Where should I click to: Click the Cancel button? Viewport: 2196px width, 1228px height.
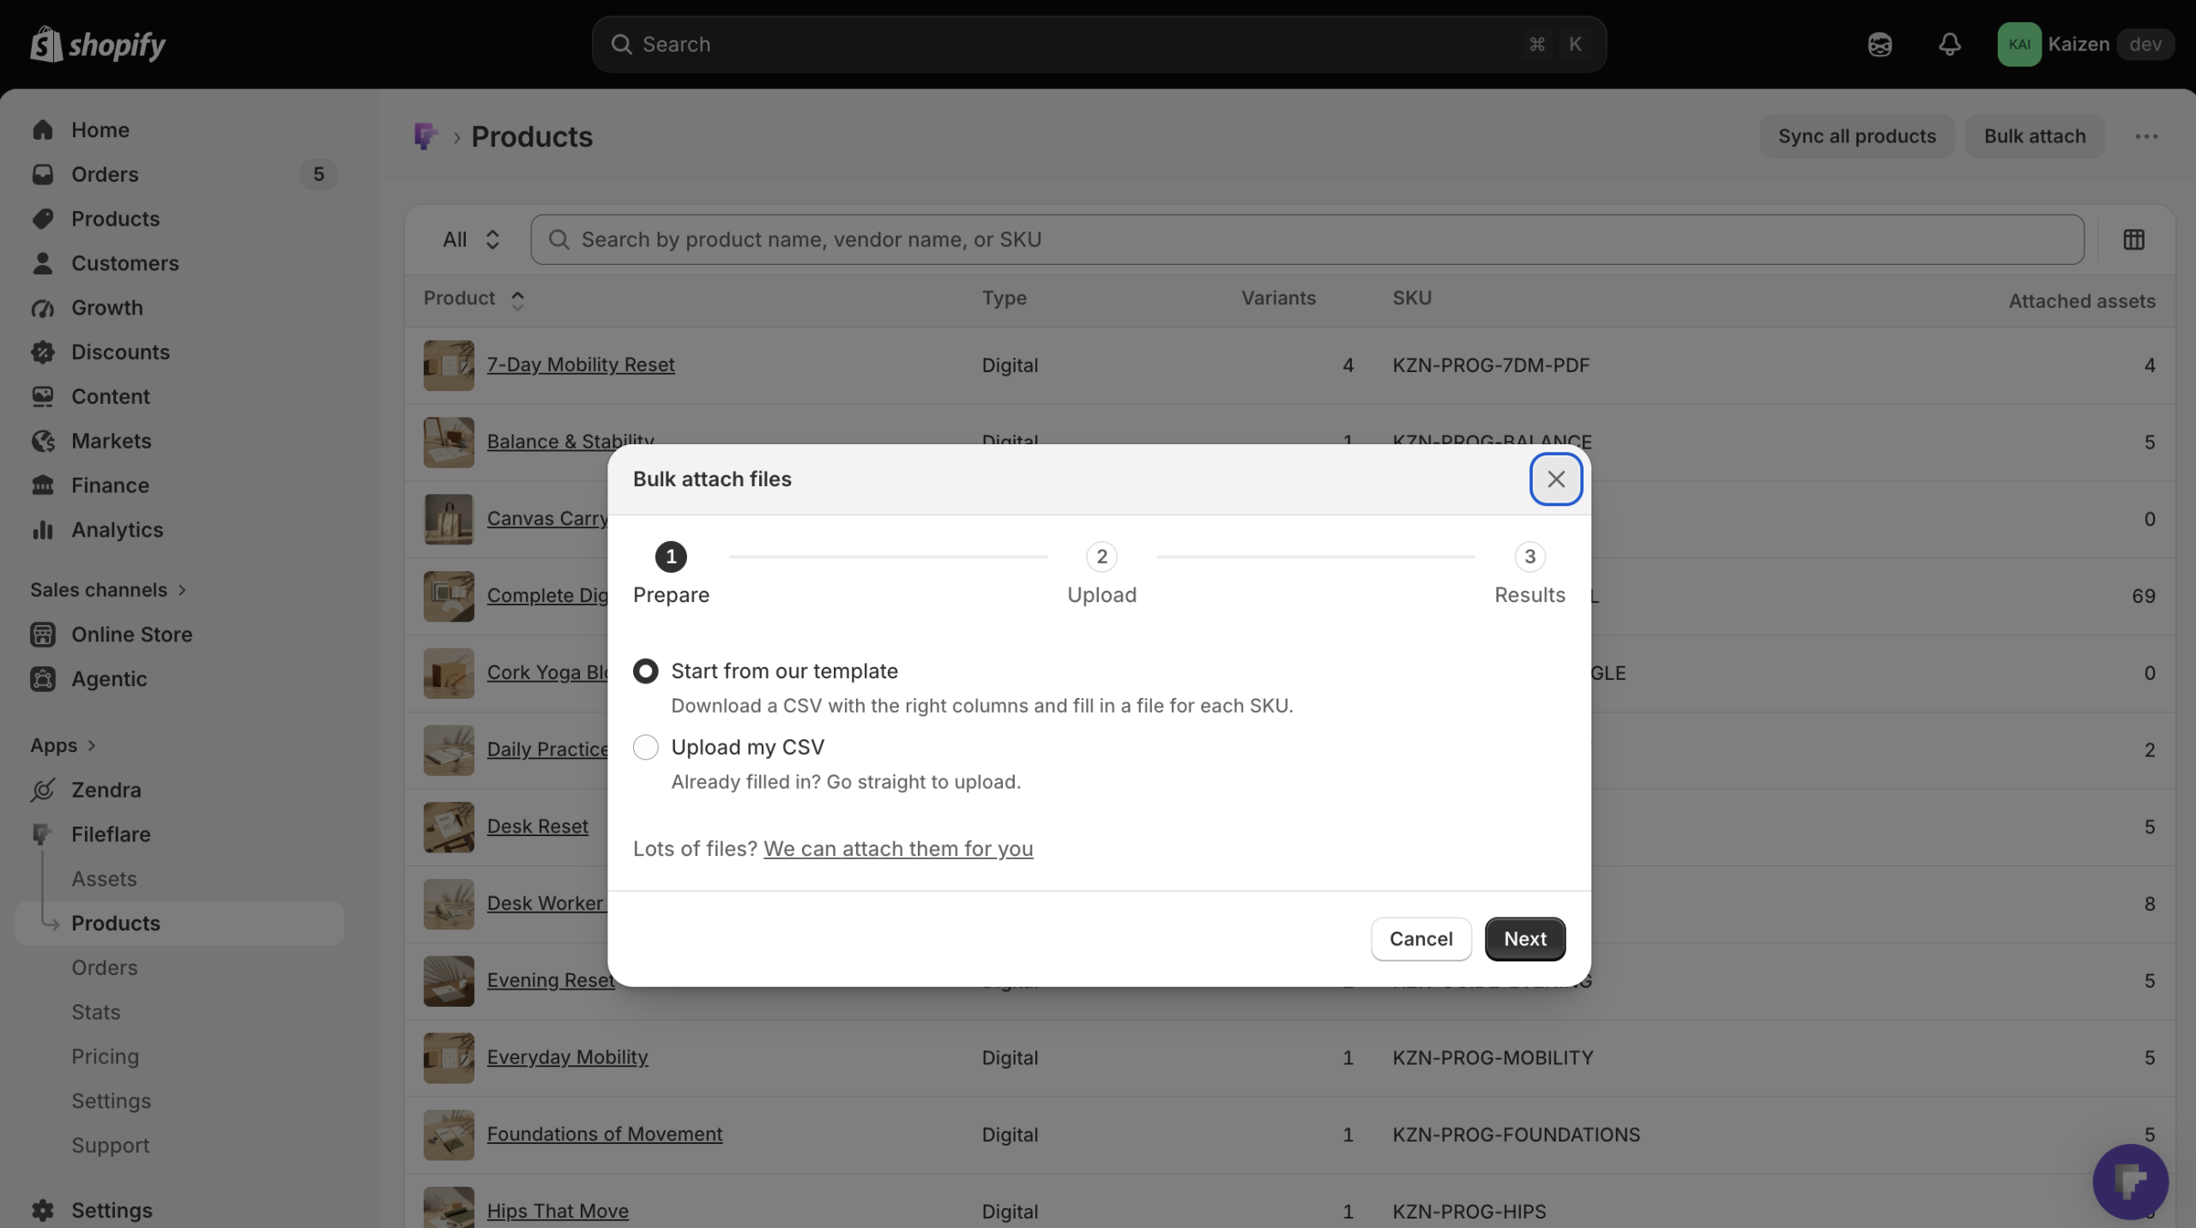[1421, 939]
